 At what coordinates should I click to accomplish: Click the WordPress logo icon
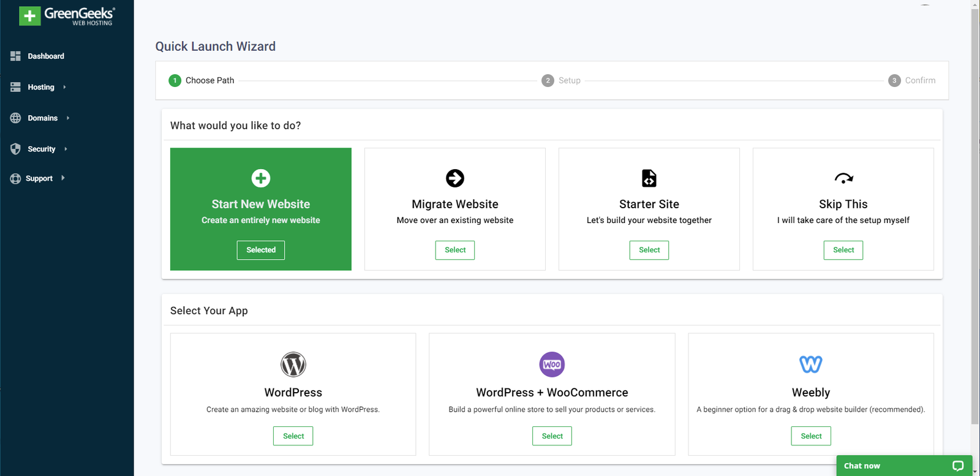[x=293, y=365]
